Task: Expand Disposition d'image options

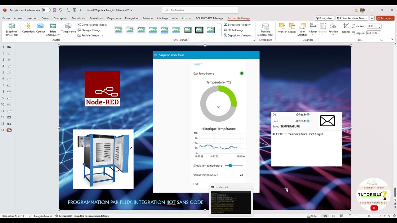Action: (x=237, y=35)
